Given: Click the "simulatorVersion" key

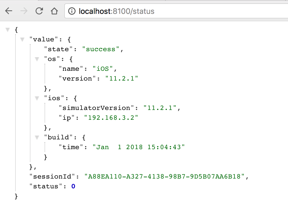Looking at the screenshot, I should click(x=96, y=108).
